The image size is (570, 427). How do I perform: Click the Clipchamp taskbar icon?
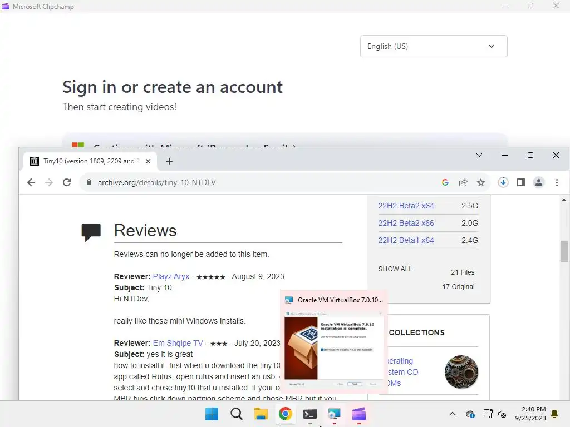point(359,414)
